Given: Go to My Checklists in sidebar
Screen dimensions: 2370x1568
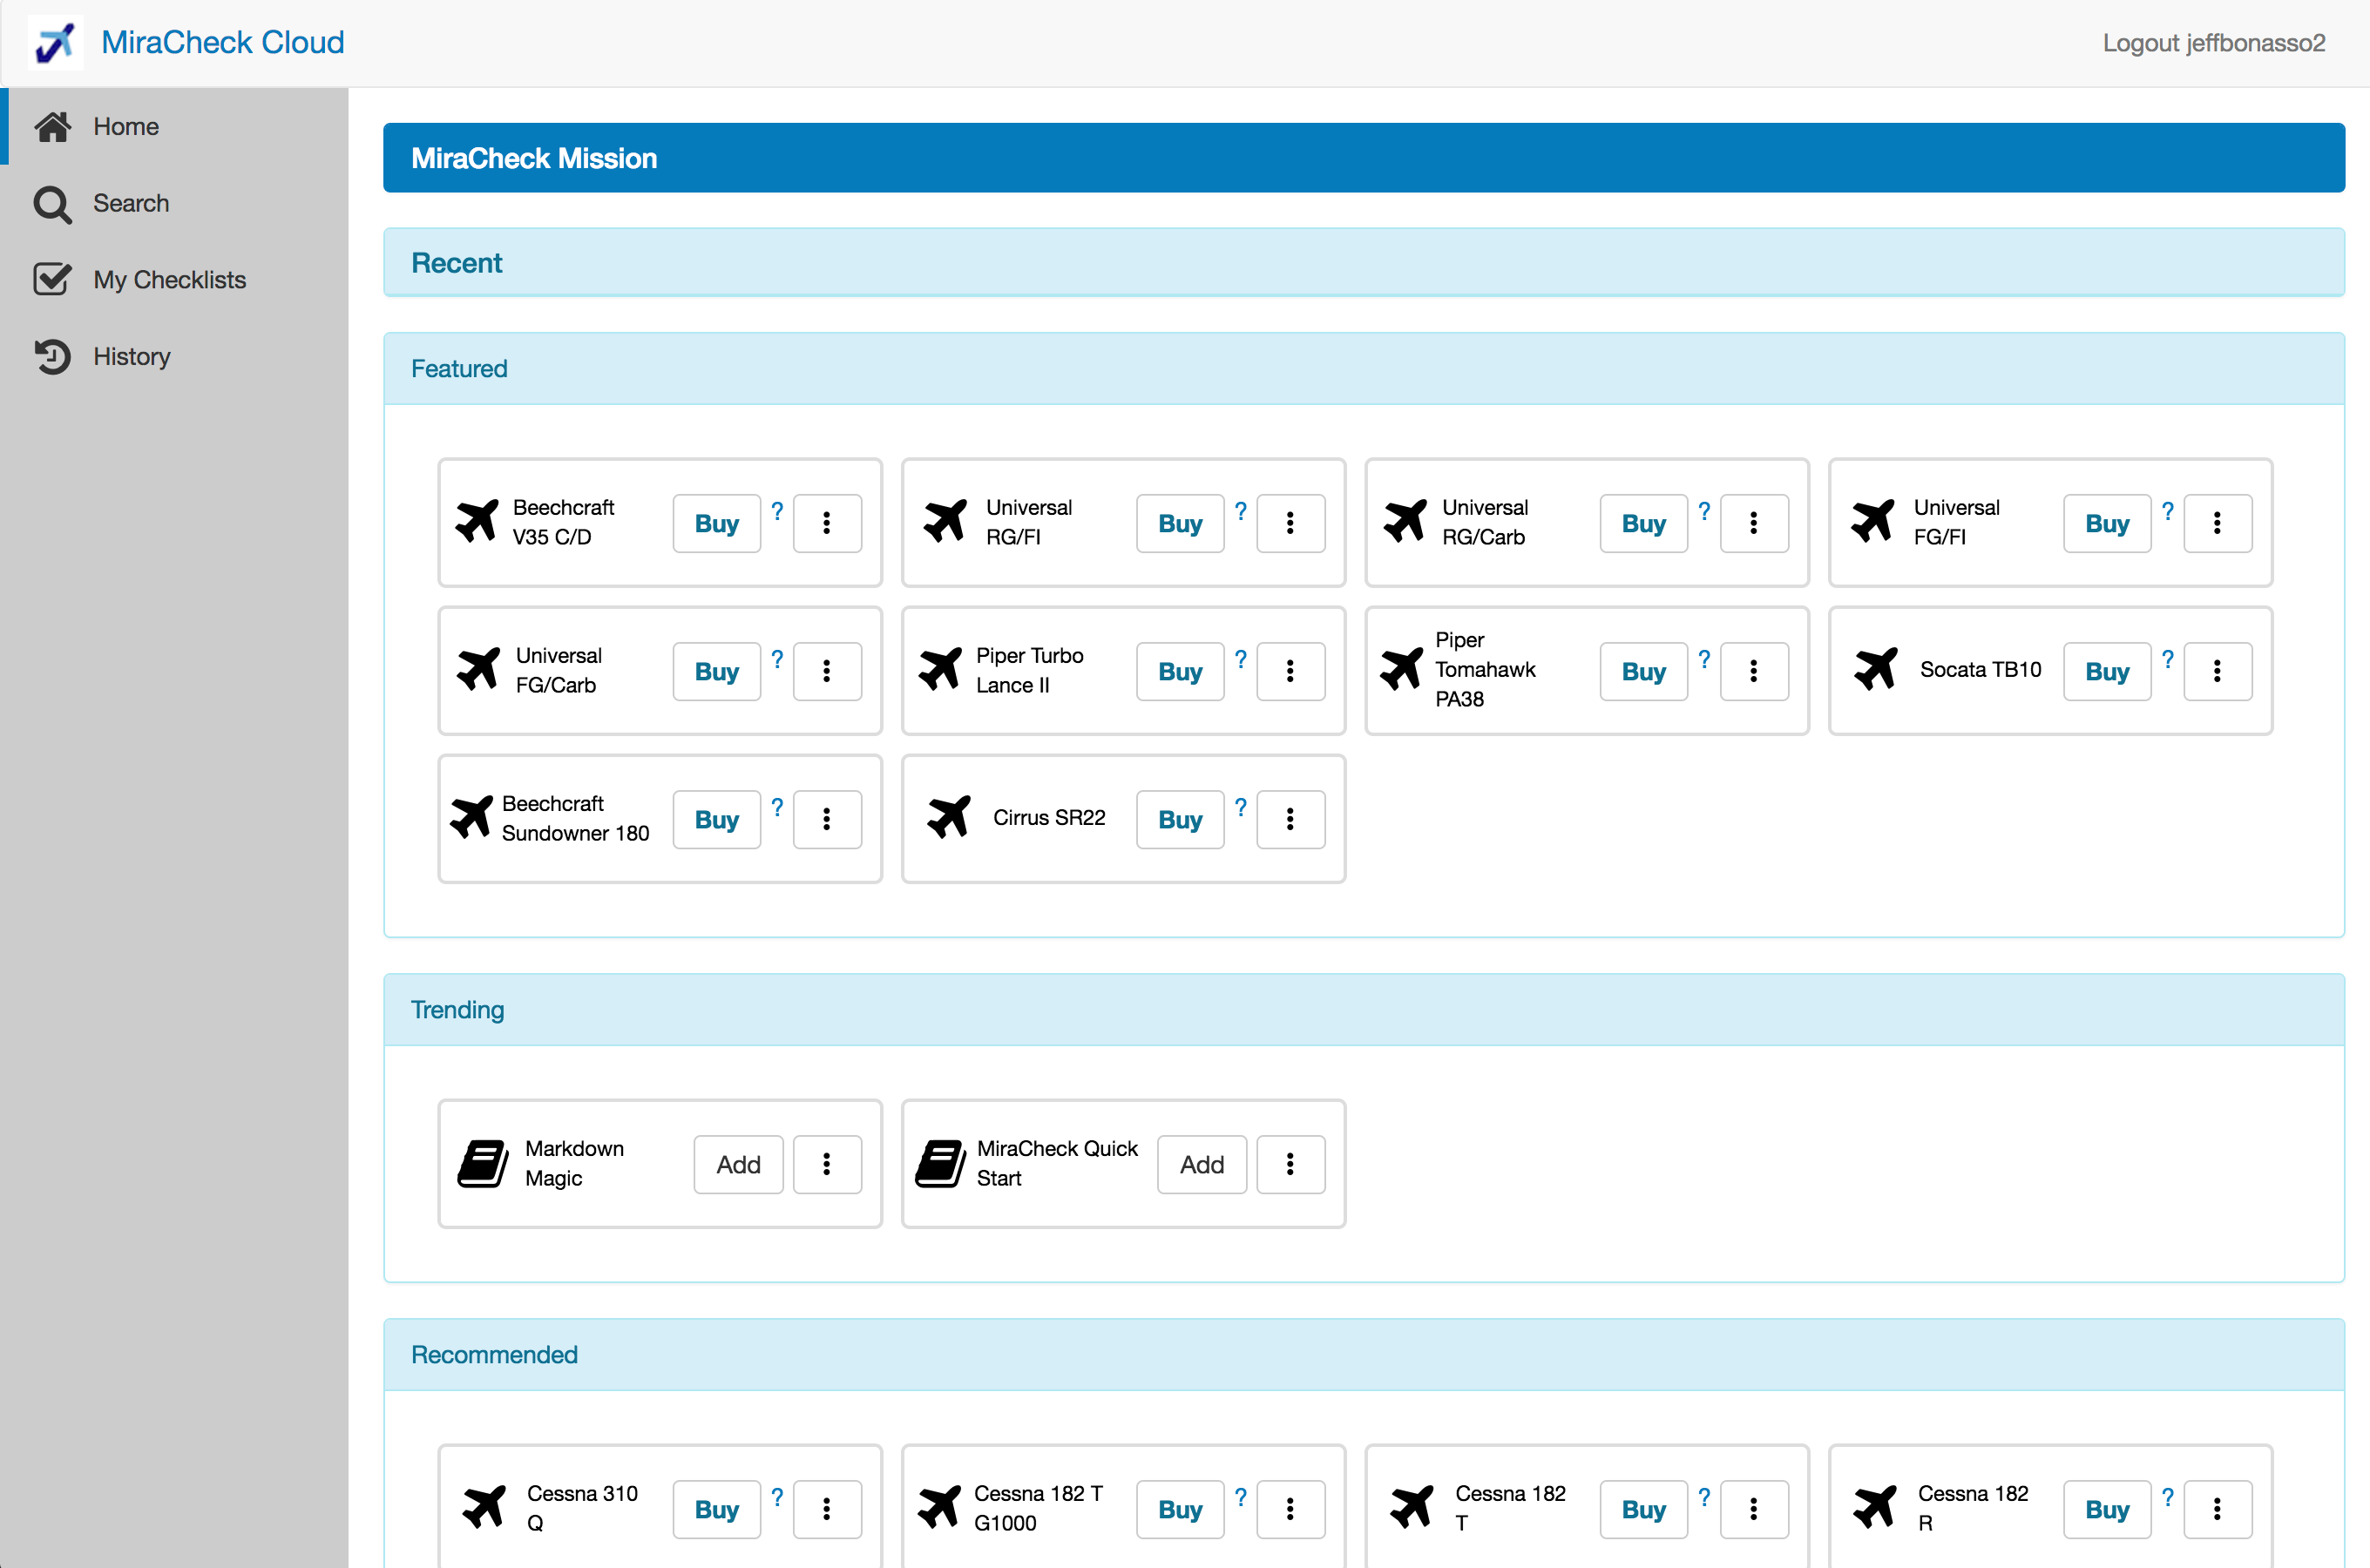Looking at the screenshot, I should click(174, 280).
